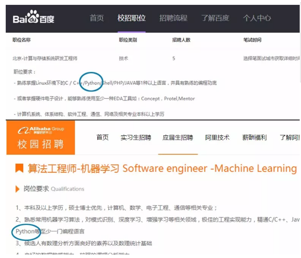Click 选择笔面试城市获取详细时间 link
Viewport: 301px width, 258px height.
click(272, 58)
